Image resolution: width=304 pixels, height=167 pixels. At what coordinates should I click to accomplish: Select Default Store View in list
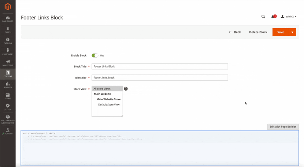click(x=109, y=105)
